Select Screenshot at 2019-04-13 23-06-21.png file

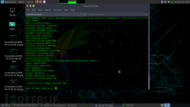(x=14, y=40)
